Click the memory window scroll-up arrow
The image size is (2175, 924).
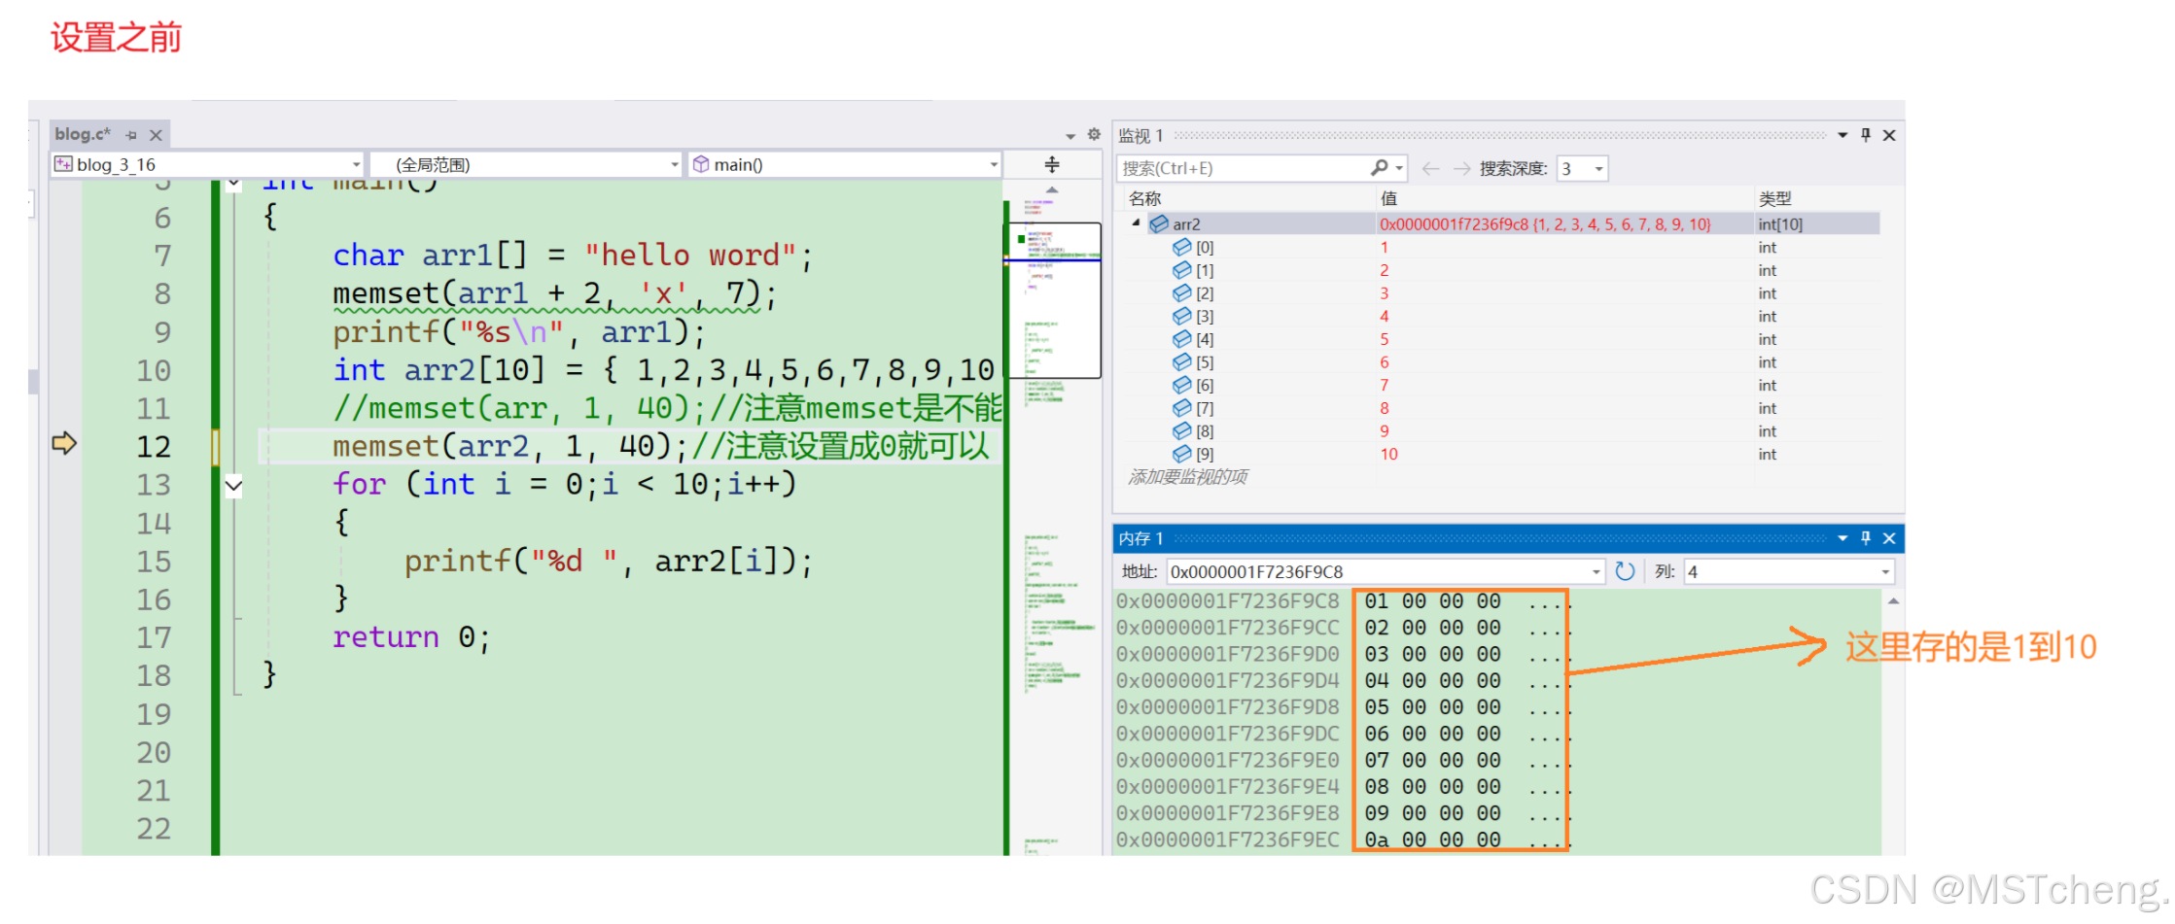click(1893, 601)
